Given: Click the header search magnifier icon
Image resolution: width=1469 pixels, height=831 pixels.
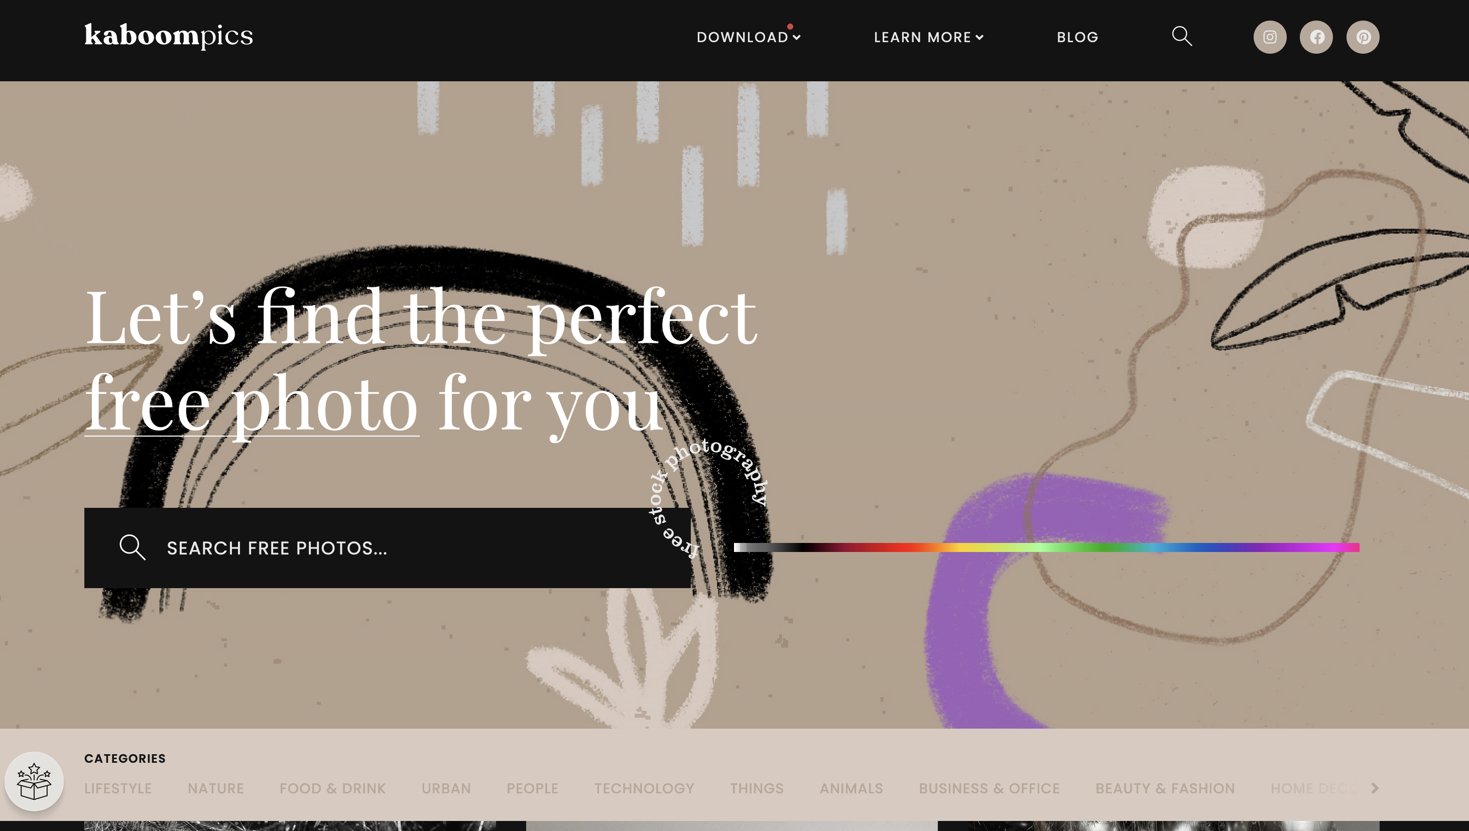Looking at the screenshot, I should click(x=1182, y=36).
